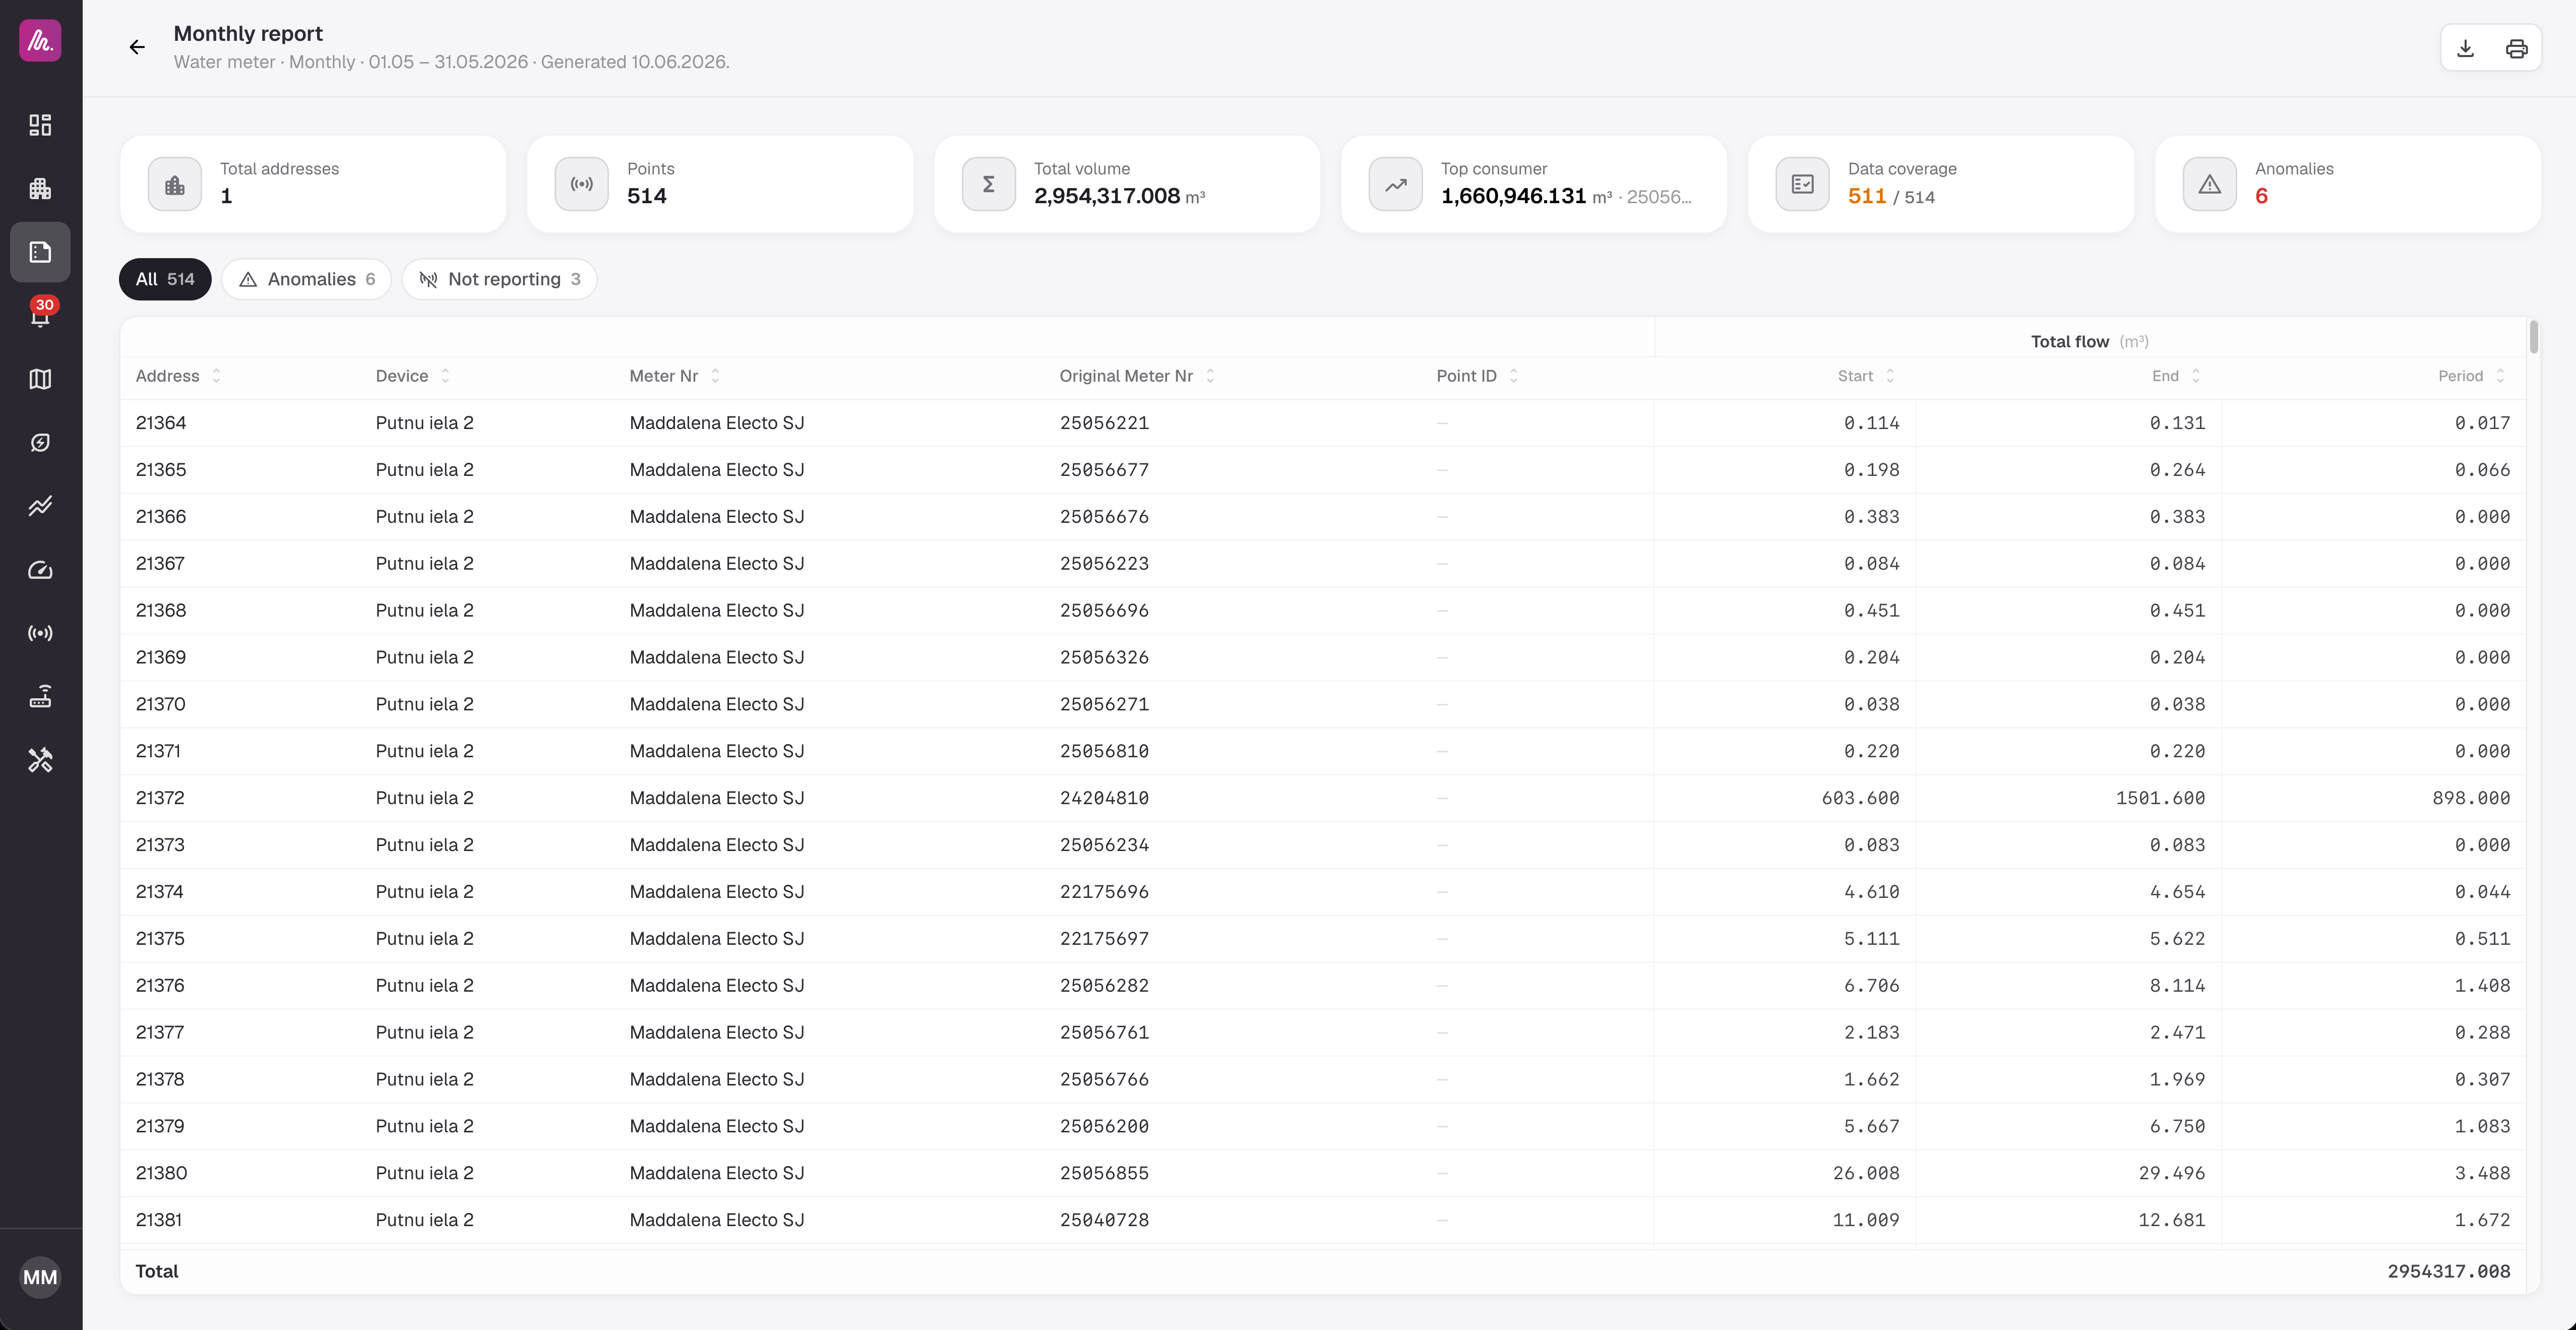Print the monthly report
The image size is (2576, 1330).
[x=2517, y=48]
